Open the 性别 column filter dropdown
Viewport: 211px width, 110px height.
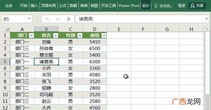pos(80,36)
